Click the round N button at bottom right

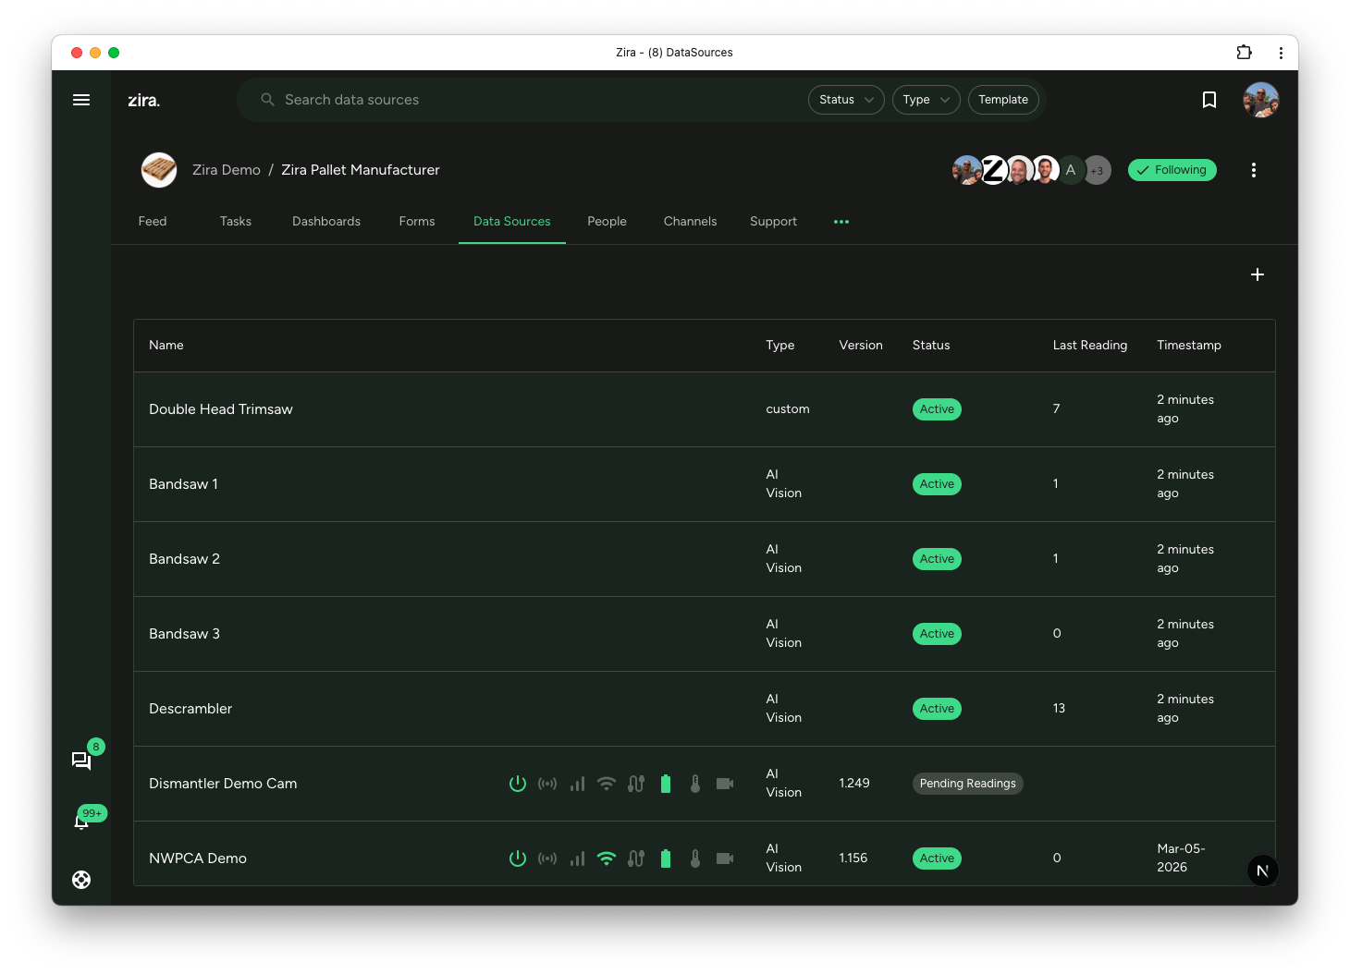1262,871
